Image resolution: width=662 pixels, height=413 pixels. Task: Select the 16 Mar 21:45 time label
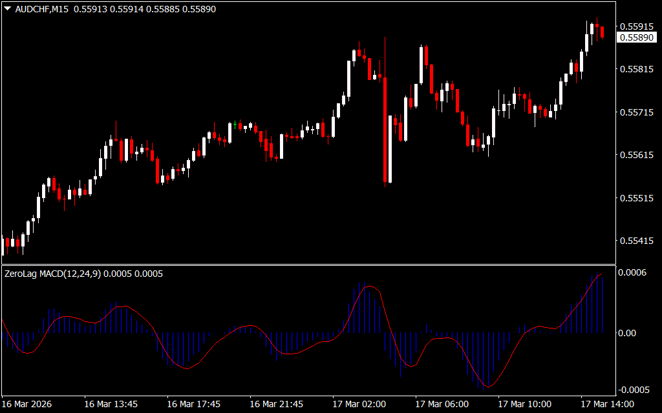point(276,404)
